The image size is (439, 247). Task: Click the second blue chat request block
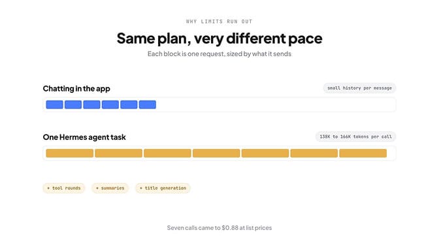[73, 105]
